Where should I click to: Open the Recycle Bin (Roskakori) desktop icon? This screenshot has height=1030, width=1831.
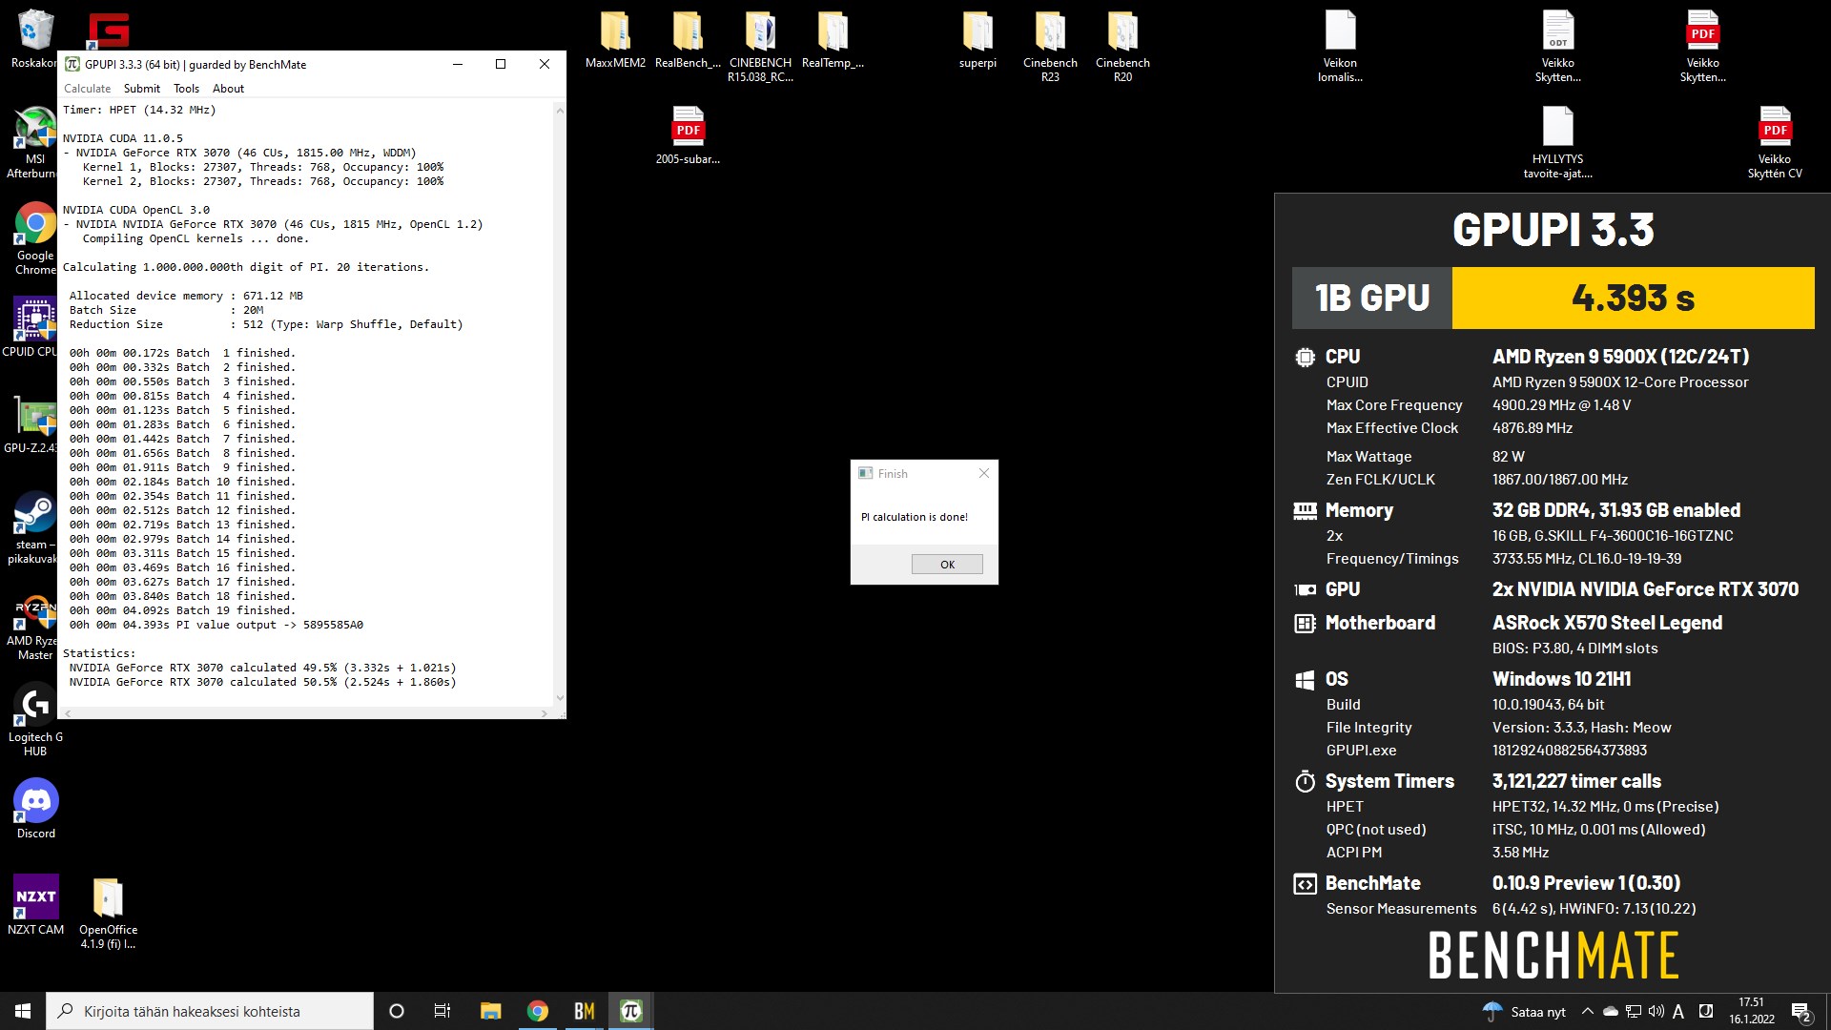(x=34, y=38)
